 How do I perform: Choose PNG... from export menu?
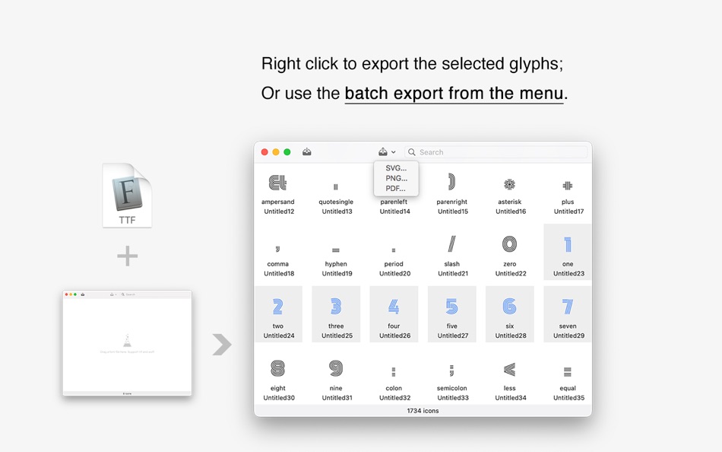point(396,178)
